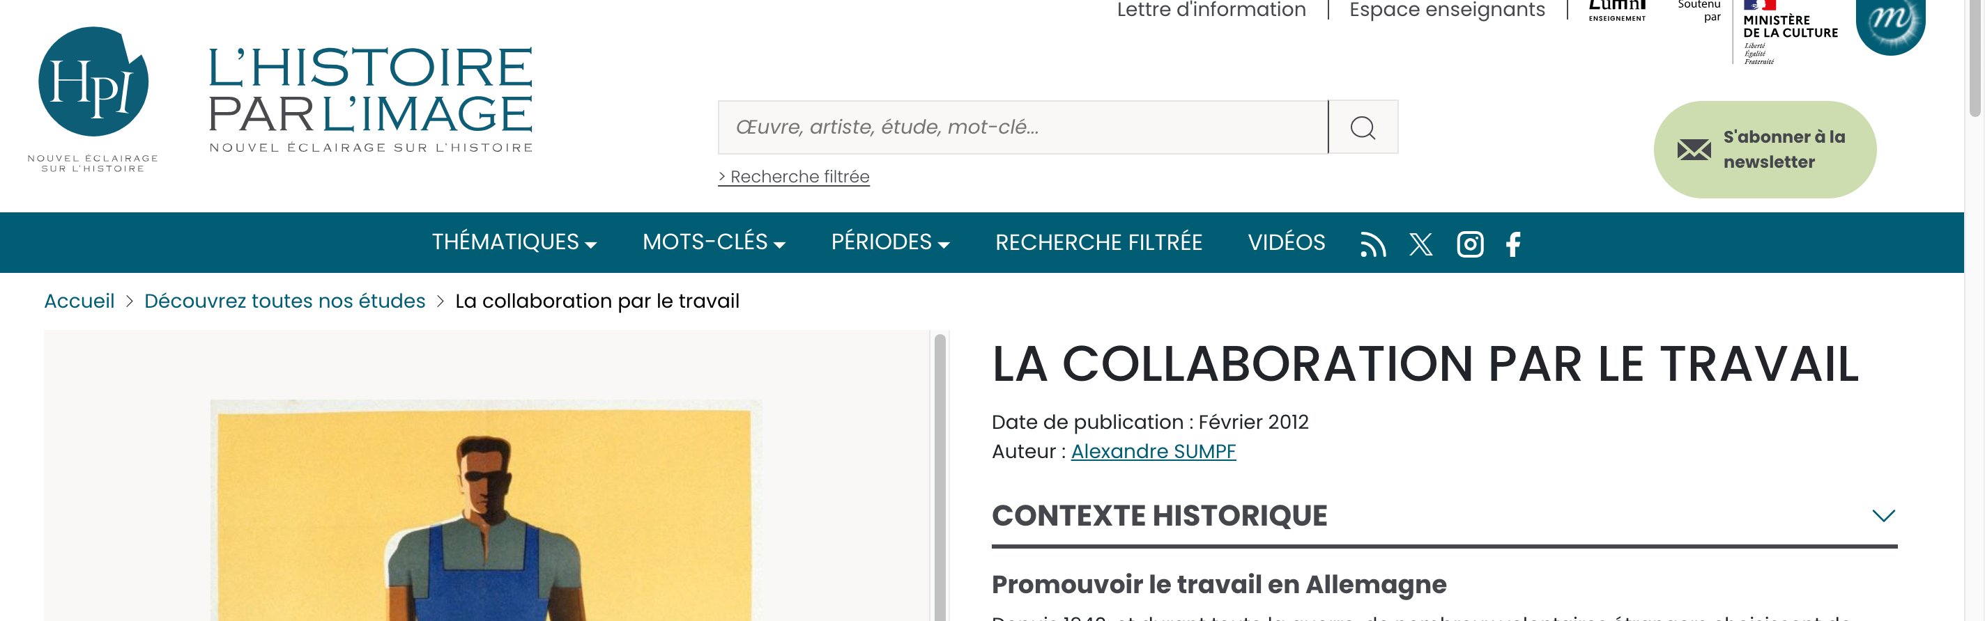Click the newsletter envelope icon
The height and width of the screenshot is (621, 1985).
pos(1694,149)
